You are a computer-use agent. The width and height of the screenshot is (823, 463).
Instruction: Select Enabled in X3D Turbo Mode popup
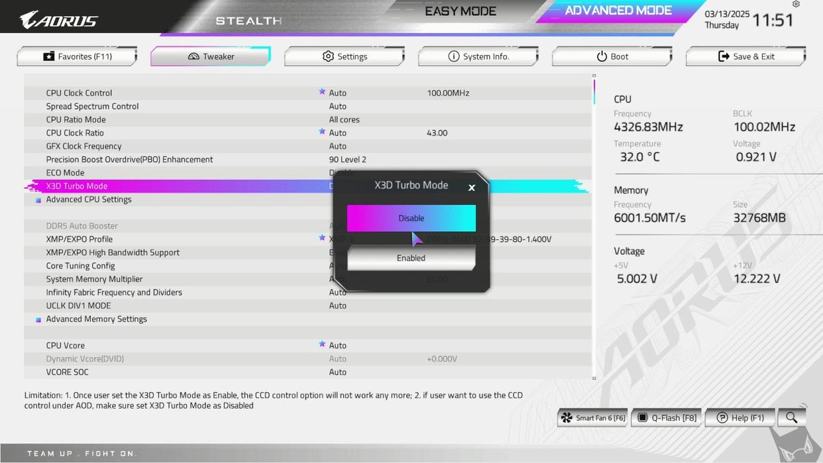[x=411, y=258]
